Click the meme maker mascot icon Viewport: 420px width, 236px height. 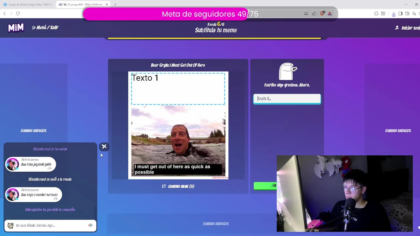point(287,71)
